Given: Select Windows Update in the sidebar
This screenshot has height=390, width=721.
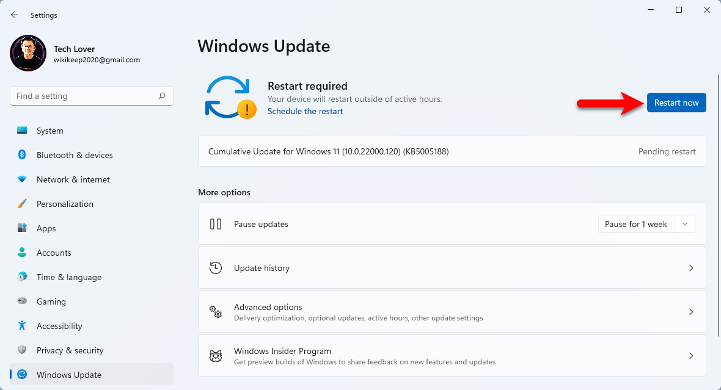Looking at the screenshot, I should 92,374.
